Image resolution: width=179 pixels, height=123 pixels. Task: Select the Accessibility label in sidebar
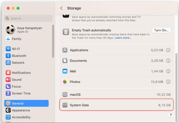click(x=21, y=117)
